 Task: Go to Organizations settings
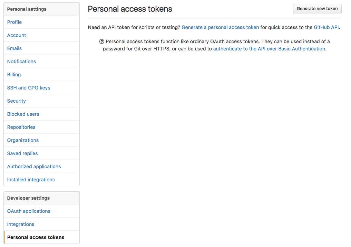point(41,140)
